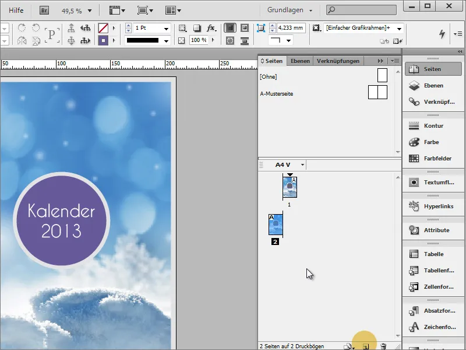The height and width of the screenshot is (350, 466).
Task: Rotate 90° clockwise icon in control bar
Action: coord(22,28)
